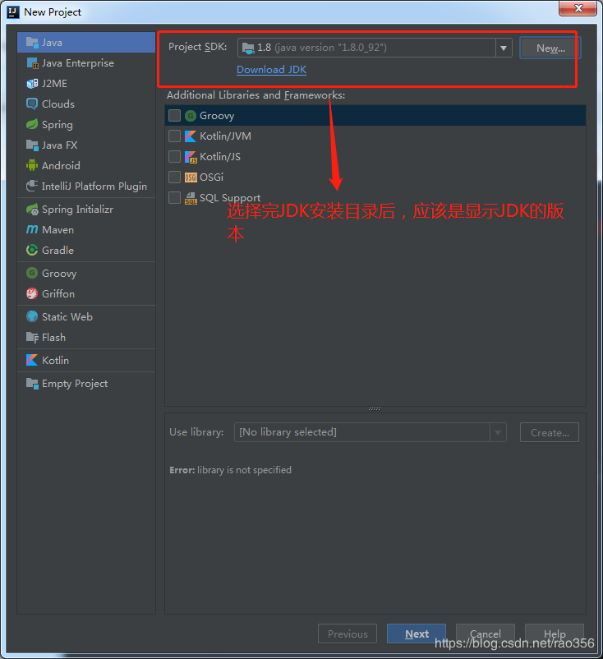This screenshot has height=659, width=603.
Task: Select the Kotlin icon in left project list
Action: (32, 360)
